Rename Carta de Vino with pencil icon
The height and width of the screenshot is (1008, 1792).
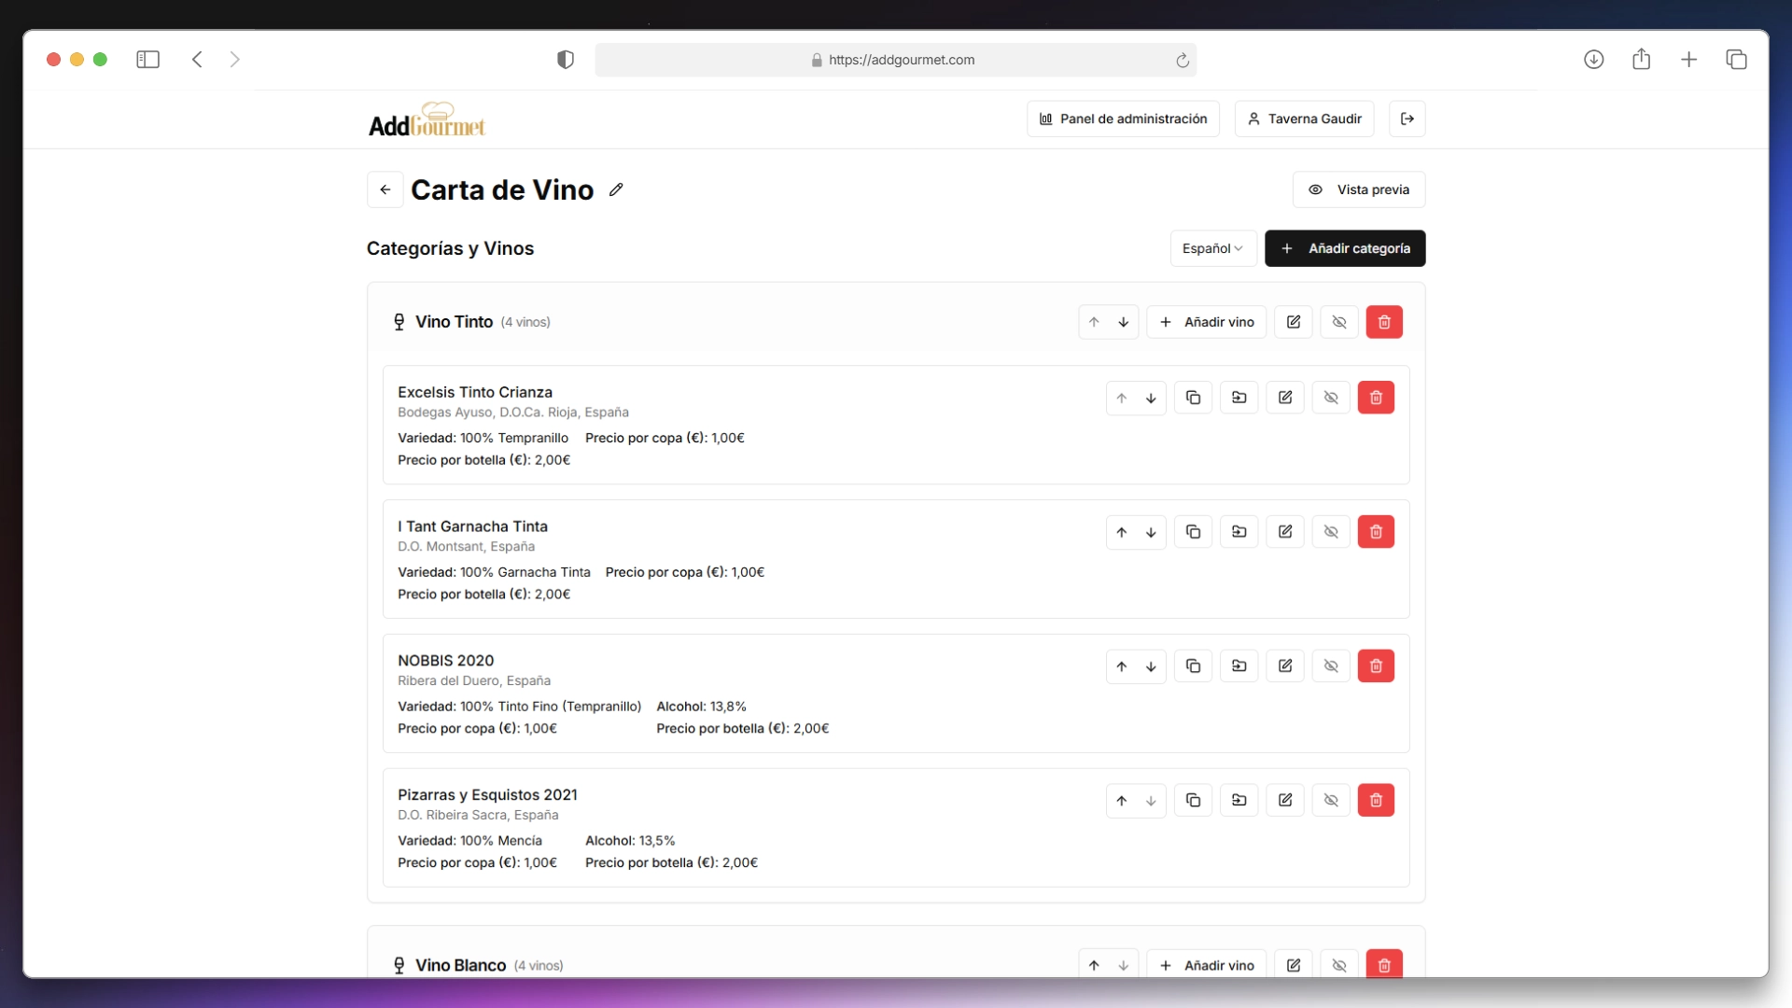coord(616,189)
